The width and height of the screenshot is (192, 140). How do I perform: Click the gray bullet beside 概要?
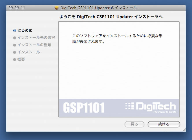pos(14,60)
